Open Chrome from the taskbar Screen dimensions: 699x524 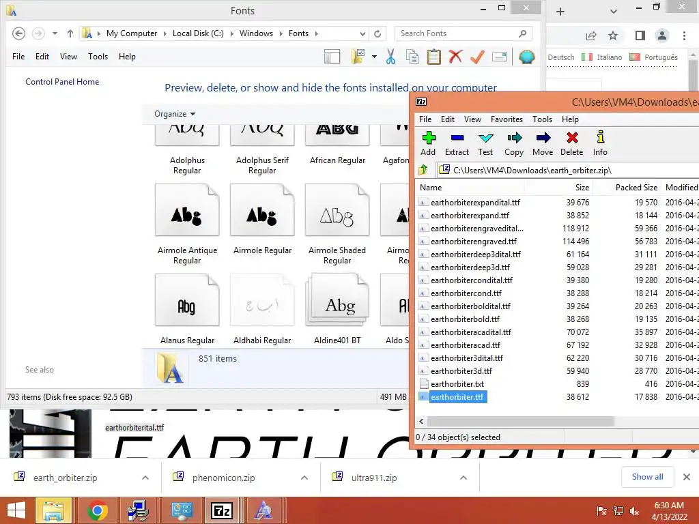click(x=97, y=510)
